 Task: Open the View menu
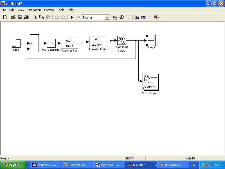pos(21,10)
